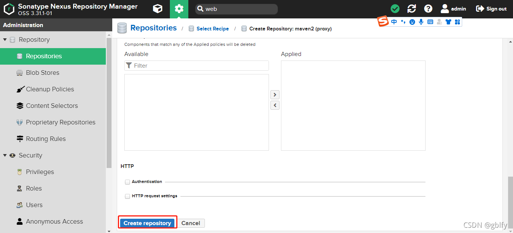This screenshot has width=513, height=233.
Task: Click the Sogou S input method icon
Action: click(383, 22)
